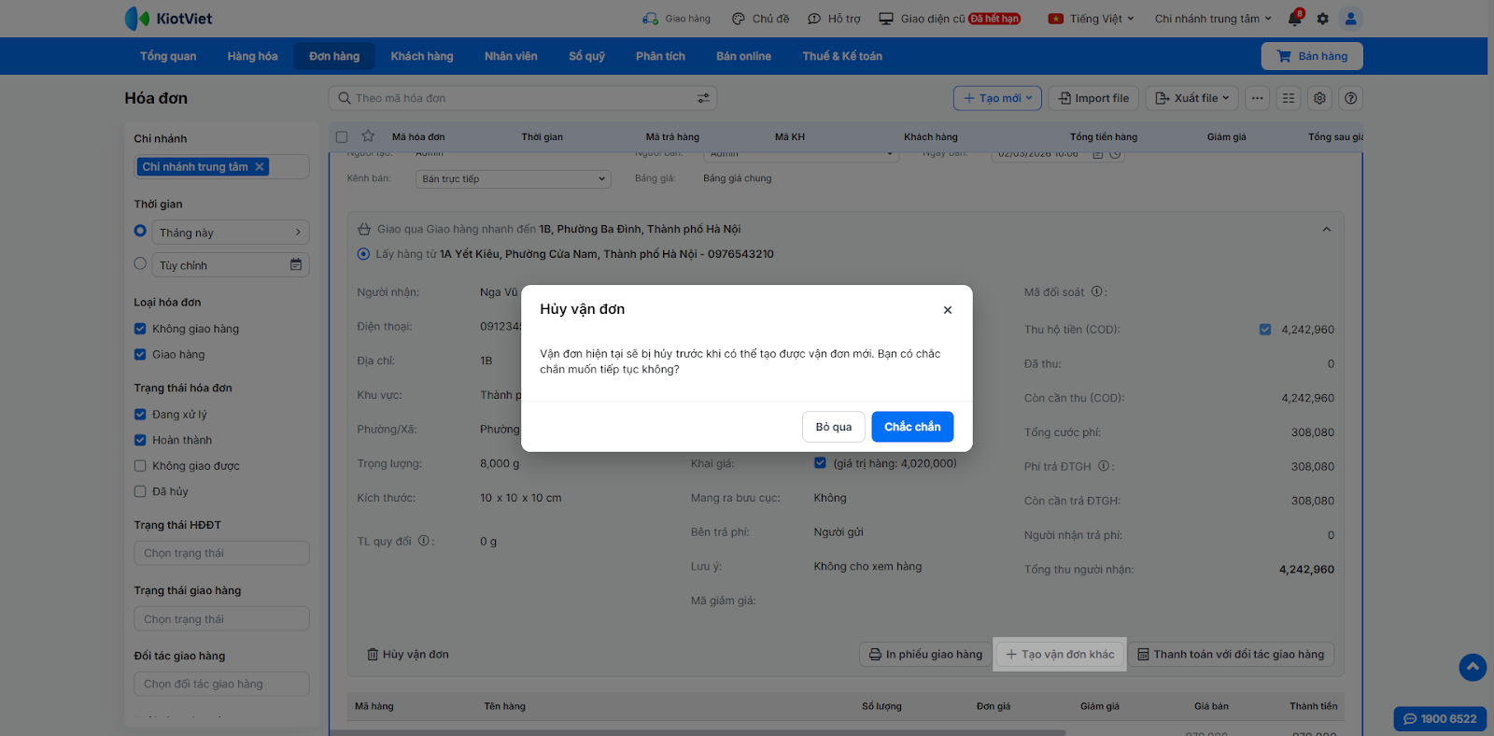This screenshot has width=1494, height=736.
Task: Open Hàng hóa menu
Action: pyautogui.click(x=252, y=56)
